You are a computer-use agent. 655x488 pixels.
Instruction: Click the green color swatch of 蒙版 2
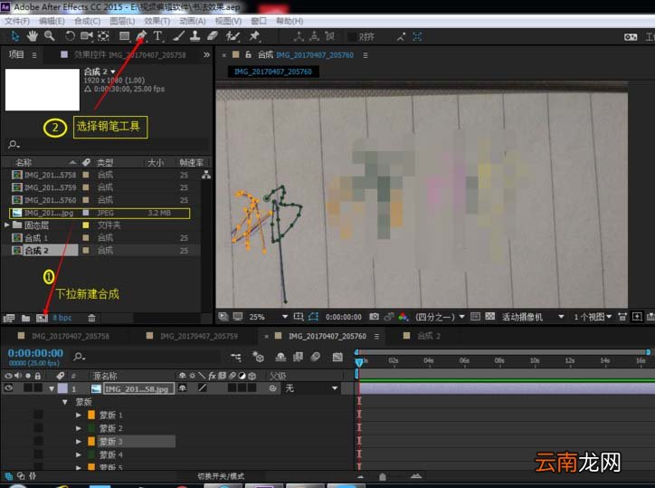pos(91,428)
